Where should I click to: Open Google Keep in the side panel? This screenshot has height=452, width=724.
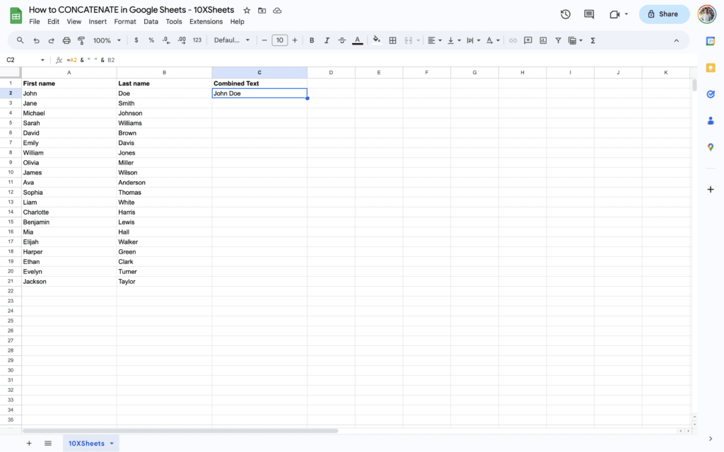[x=711, y=68]
